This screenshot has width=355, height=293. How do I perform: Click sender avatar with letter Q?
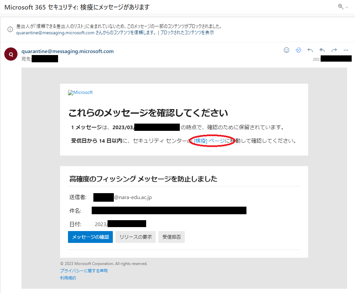click(x=11, y=54)
